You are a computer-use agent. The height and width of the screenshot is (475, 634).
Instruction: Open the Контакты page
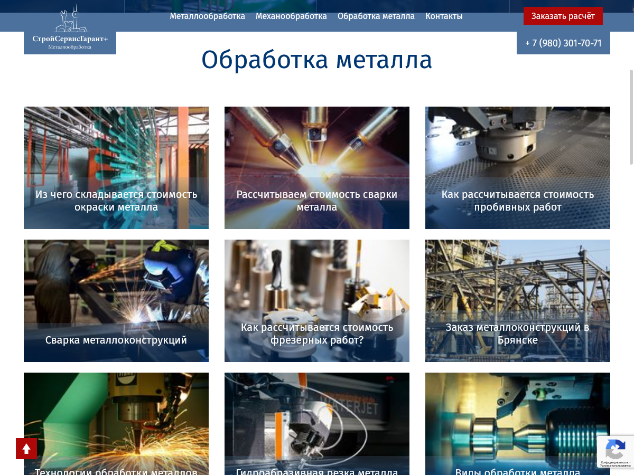pos(444,16)
